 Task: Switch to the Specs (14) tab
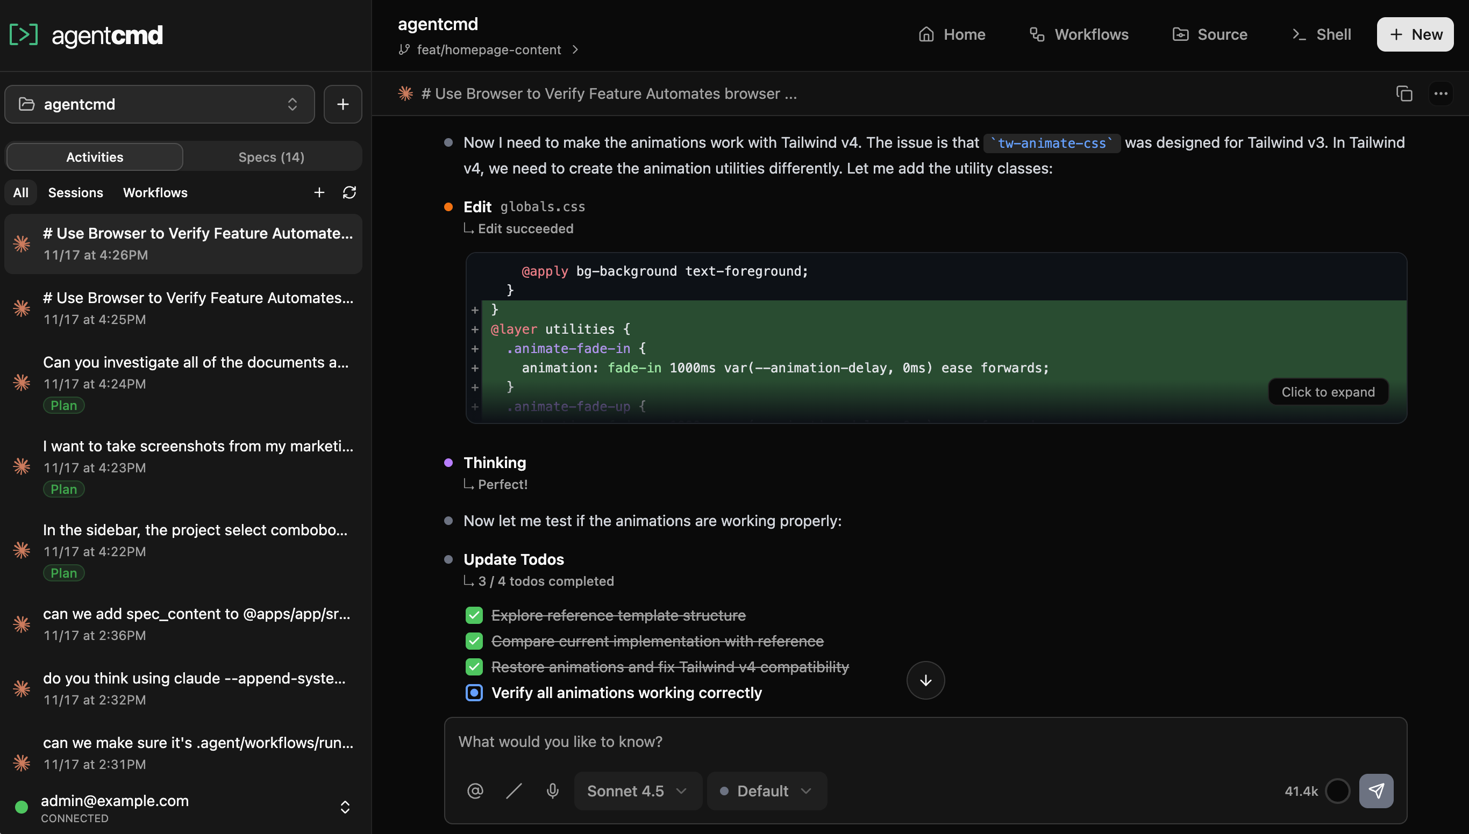pyautogui.click(x=271, y=156)
